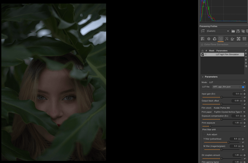Duplicate the selected correction region

246,66
